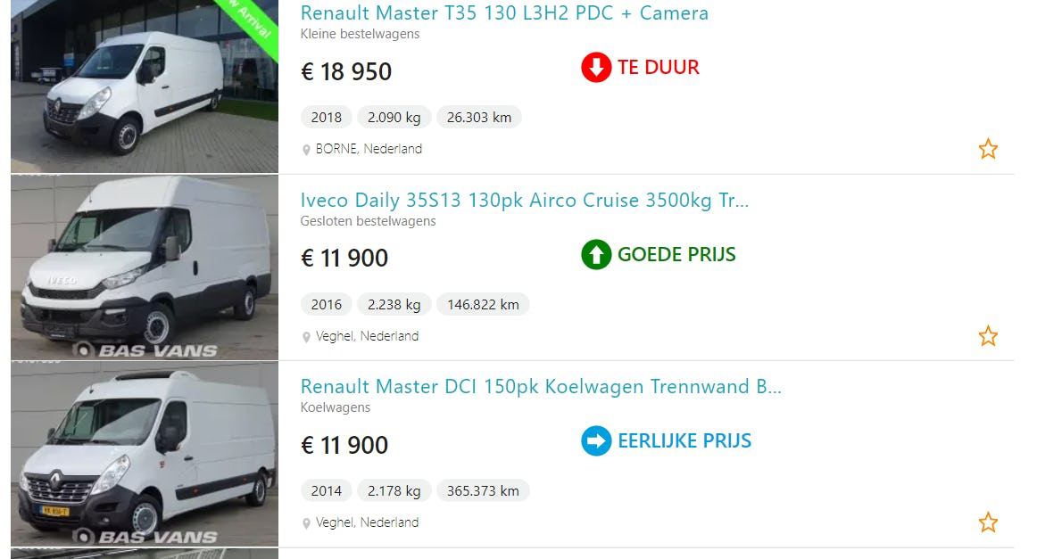Favorite the Renault Master Koelwagen star
Image resolution: width=1045 pixels, height=559 pixels.
point(988,522)
